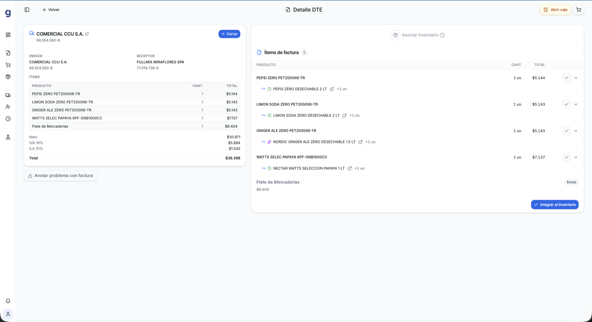Select Flete de Mercaderias row in left table
This screenshot has height=322, width=592.
tap(135, 126)
